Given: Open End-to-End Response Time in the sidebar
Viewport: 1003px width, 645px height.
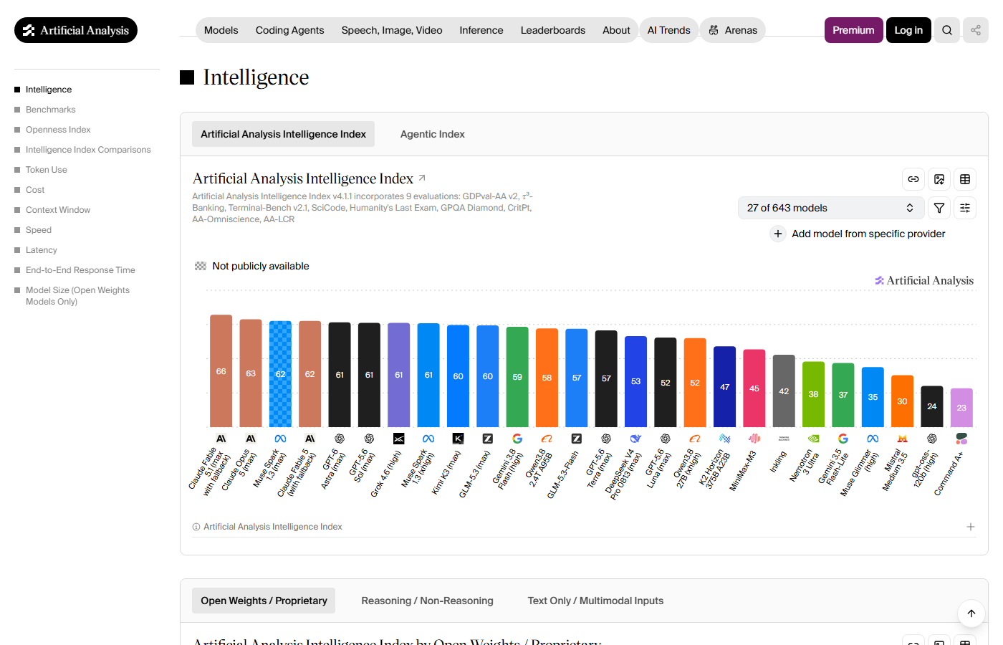Looking at the screenshot, I should point(80,270).
